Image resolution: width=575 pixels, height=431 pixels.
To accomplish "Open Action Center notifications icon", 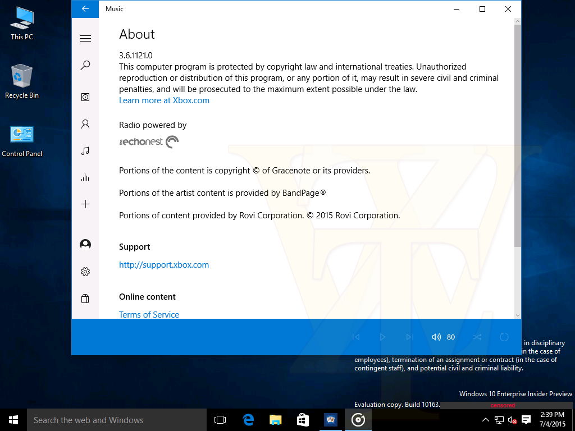I will pyautogui.click(x=526, y=420).
